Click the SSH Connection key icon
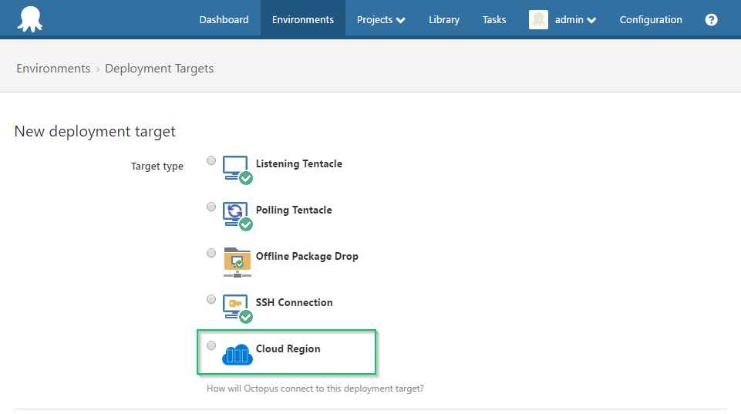This screenshot has height=414, width=741. (237, 307)
